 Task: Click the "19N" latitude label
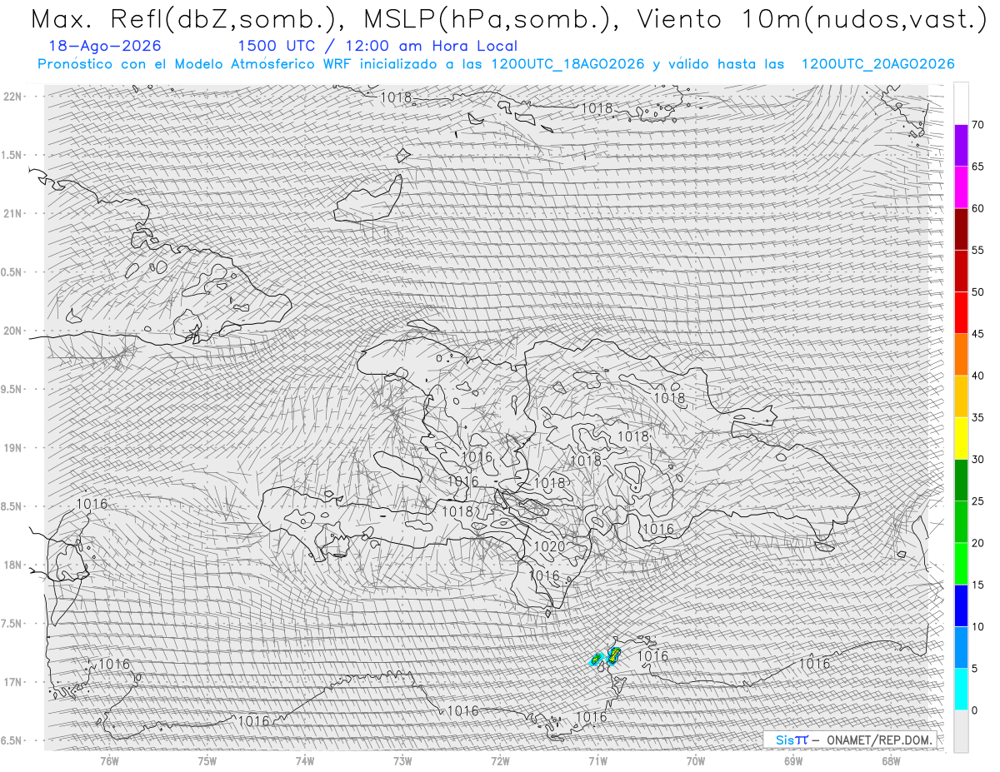tap(14, 448)
